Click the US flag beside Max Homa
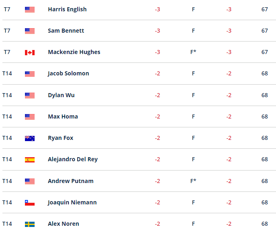 [30, 117]
